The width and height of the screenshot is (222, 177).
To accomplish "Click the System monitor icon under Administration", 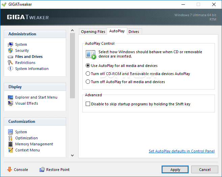I will click(10, 44).
